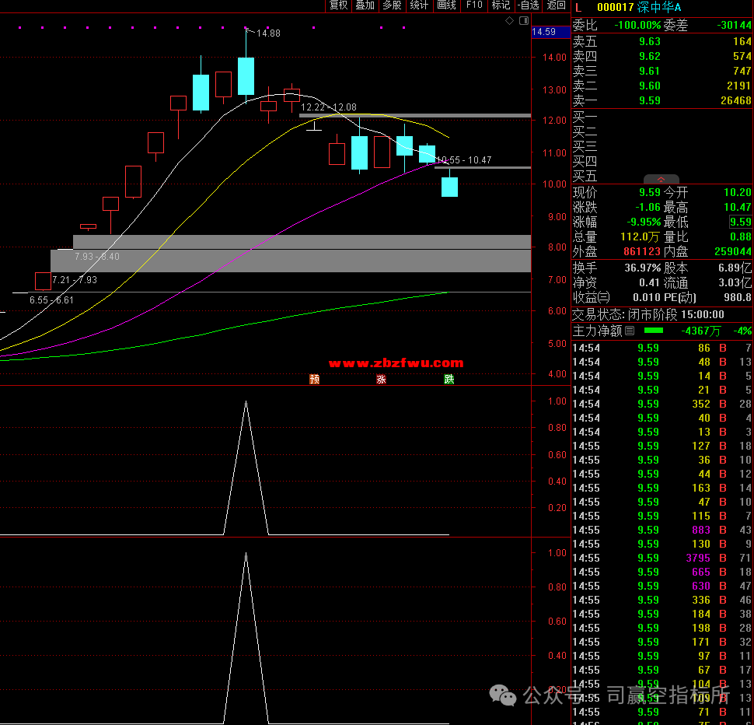Viewport: 754px width, 725px height.
Task: Click the red L flag beside stock code
Action: pyautogui.click(x=578, y=7)
